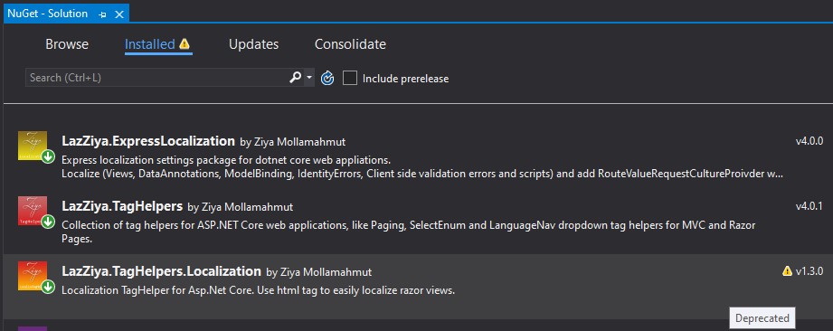Enable the Include prerelease checkbox
Screen dimensions: 833x331
349,78
